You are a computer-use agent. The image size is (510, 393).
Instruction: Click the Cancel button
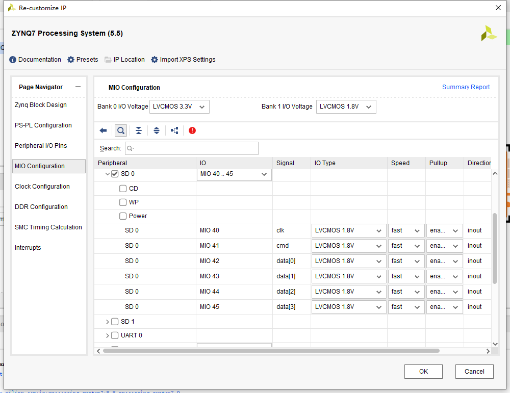coord(474,372)
